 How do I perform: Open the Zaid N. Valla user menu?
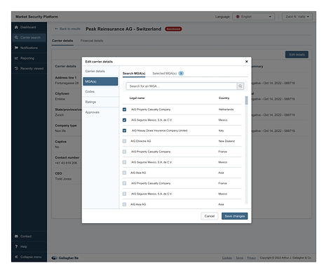tap(297, 17)
